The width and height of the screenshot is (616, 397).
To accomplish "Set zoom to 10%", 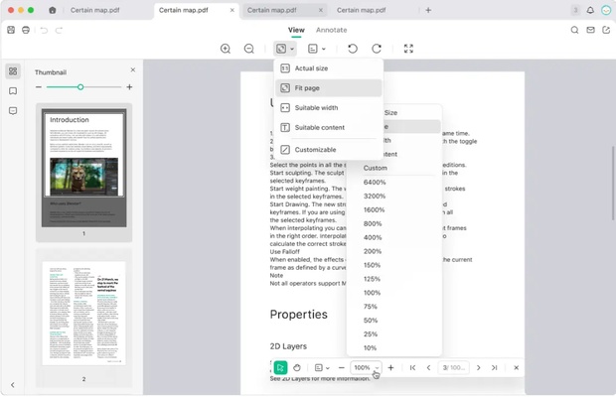I will (370, 348).
